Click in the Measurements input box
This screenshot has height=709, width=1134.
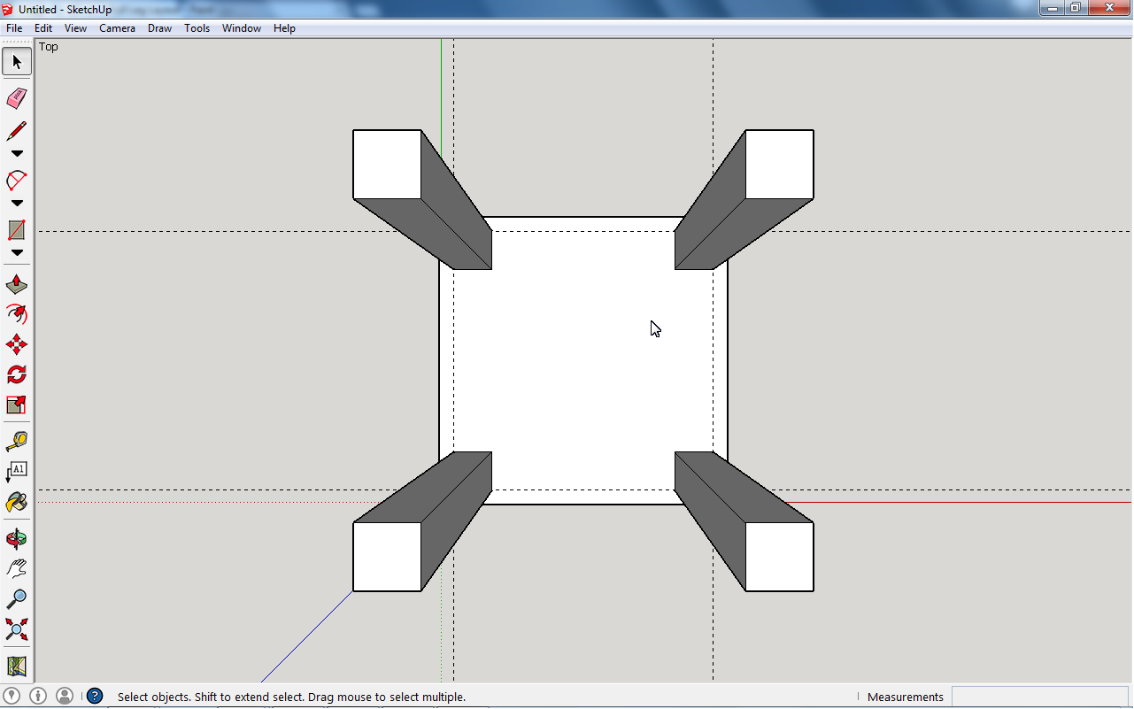[x=1040, y=697]
